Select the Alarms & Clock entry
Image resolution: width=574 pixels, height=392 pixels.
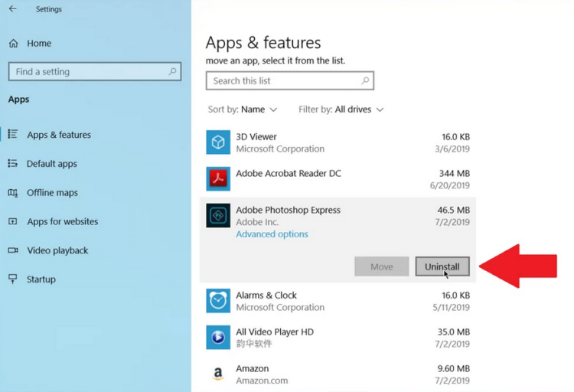[x=338, y=301]
